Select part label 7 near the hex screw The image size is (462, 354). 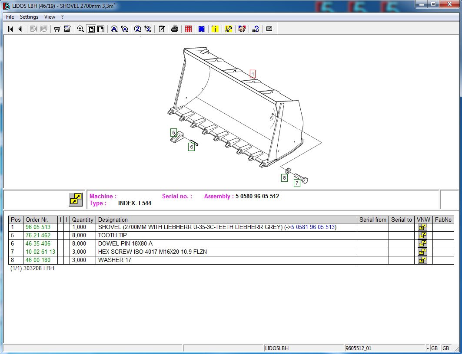(297, 183)
